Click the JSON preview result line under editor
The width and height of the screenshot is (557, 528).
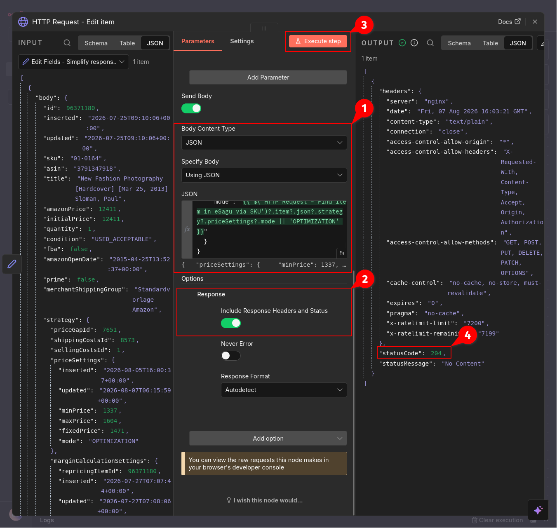point(264,265)
